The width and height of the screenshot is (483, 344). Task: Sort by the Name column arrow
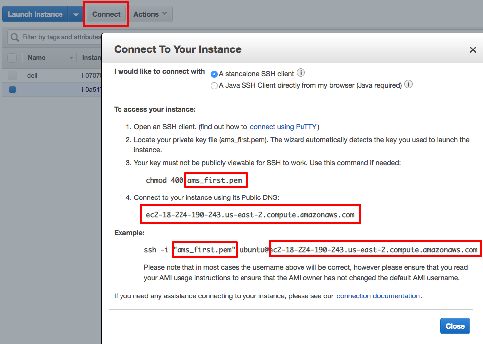(71, 58)
